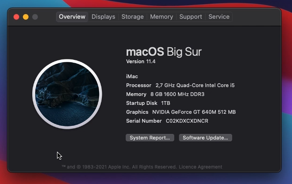The height and width of the screenshot is (184, 292).
Task: Click the macOS Big Sur circular logo
Action: (x=67, y=94)
